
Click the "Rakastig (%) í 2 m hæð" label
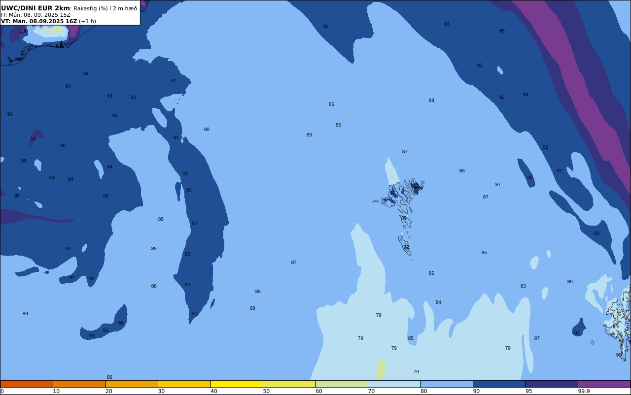click(x=105, y=8)
